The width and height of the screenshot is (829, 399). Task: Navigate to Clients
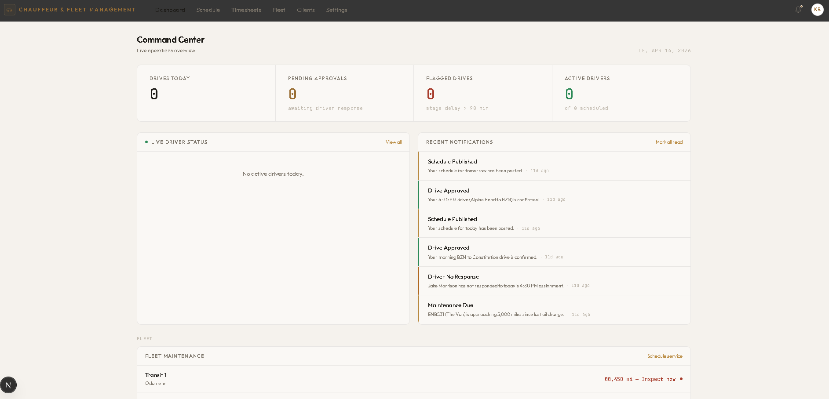[x=306, y=10]
